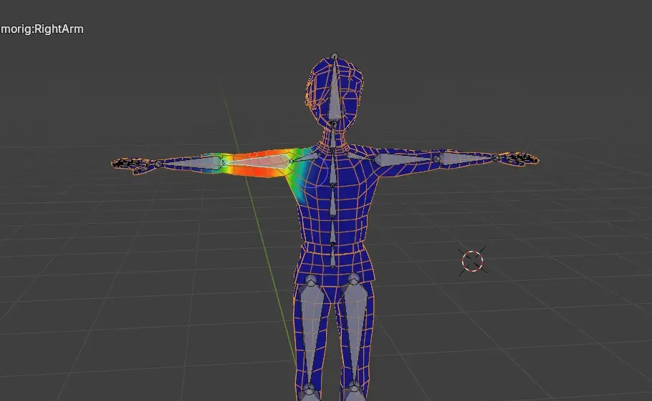
Task: Click the joint sphere atop the head bone
Action: [x=334, y=56]
